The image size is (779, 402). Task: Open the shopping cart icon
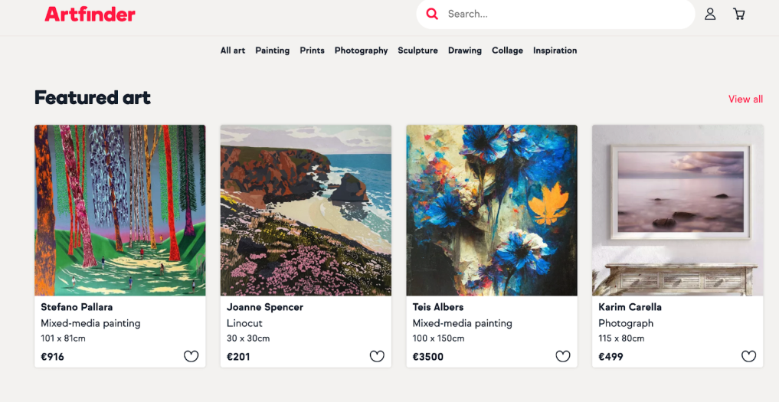pyautogui.click(x=738, y=14)
